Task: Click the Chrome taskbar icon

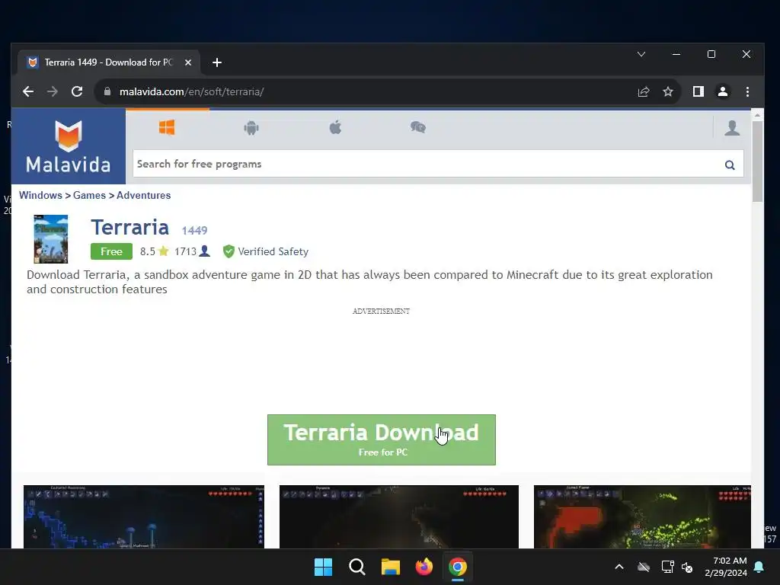Action: (458, 567)
